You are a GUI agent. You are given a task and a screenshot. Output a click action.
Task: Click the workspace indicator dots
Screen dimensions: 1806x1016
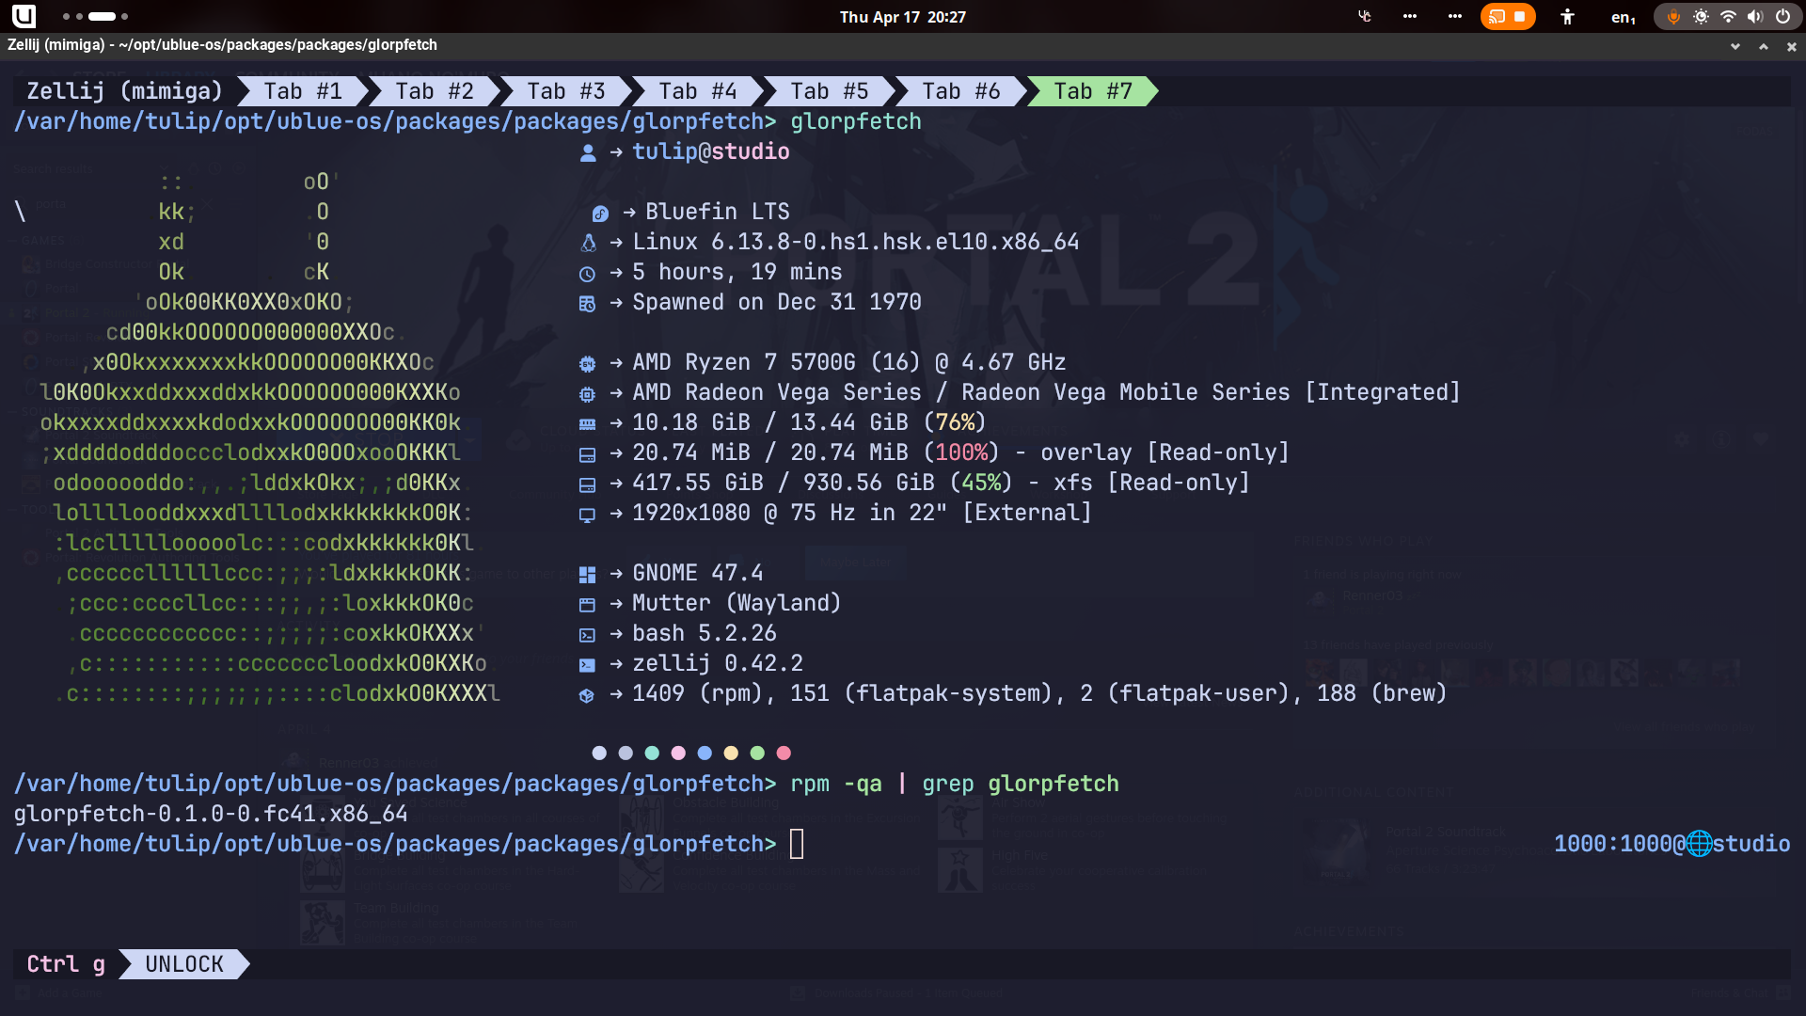95,16
